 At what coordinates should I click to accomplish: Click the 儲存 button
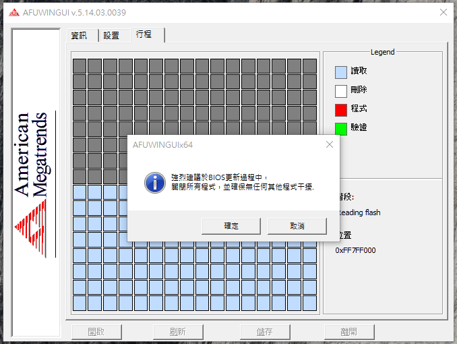[x=265, y=332]
